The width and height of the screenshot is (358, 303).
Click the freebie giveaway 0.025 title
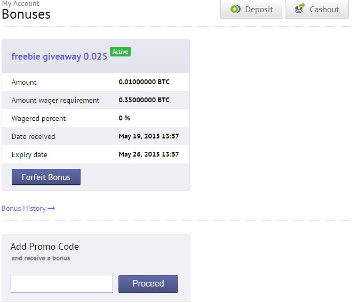[59, 56]
